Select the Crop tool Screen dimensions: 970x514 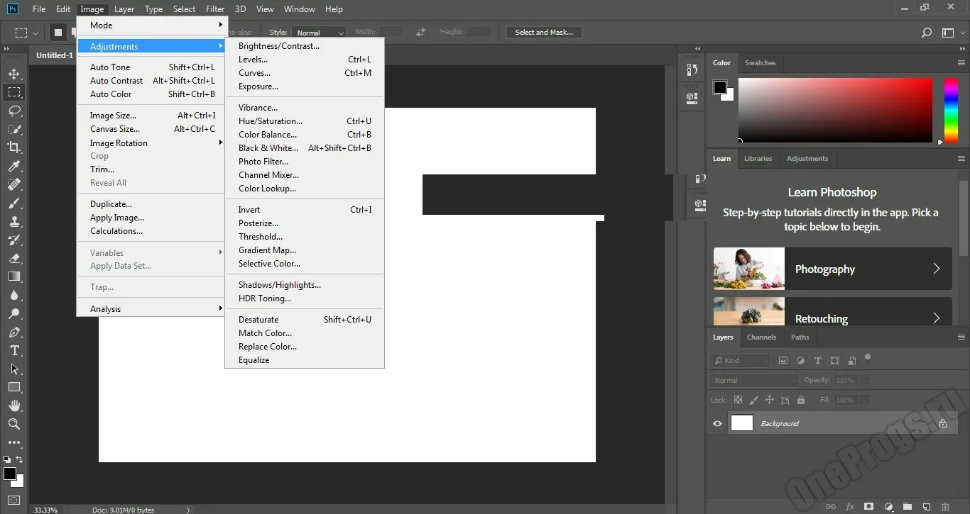(14, 147)
